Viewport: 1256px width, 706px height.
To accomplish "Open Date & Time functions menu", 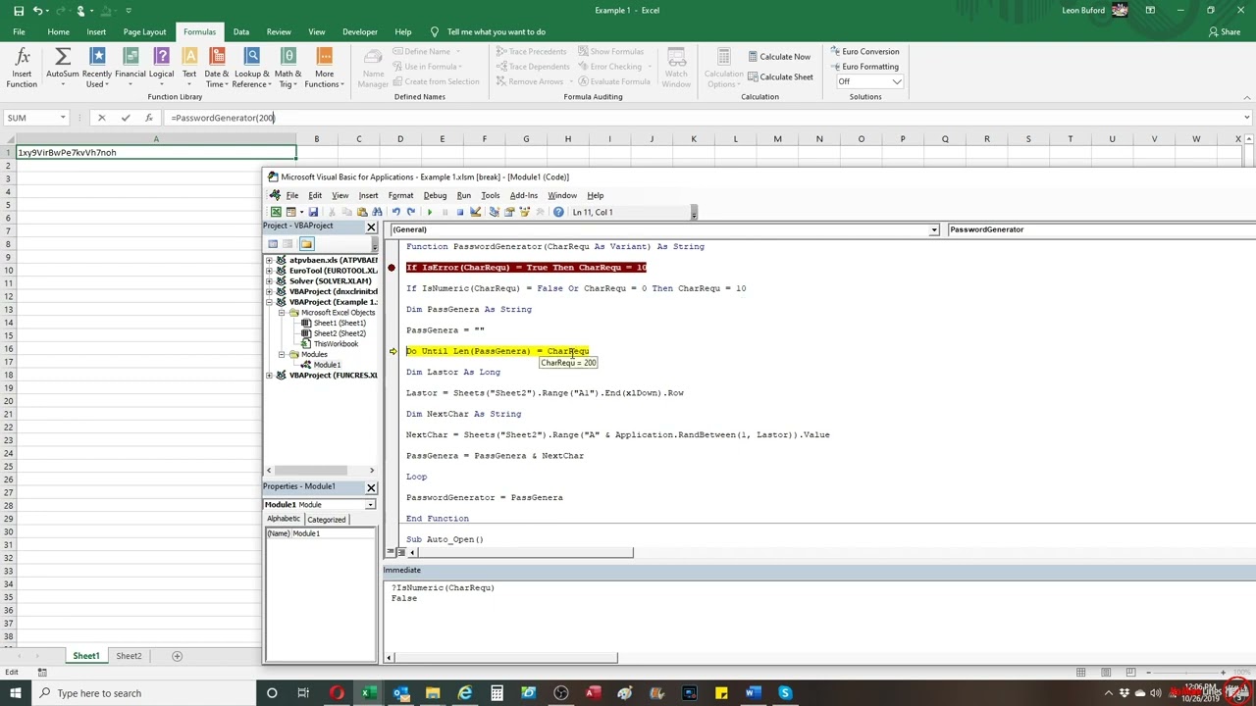I will point(217,67).
